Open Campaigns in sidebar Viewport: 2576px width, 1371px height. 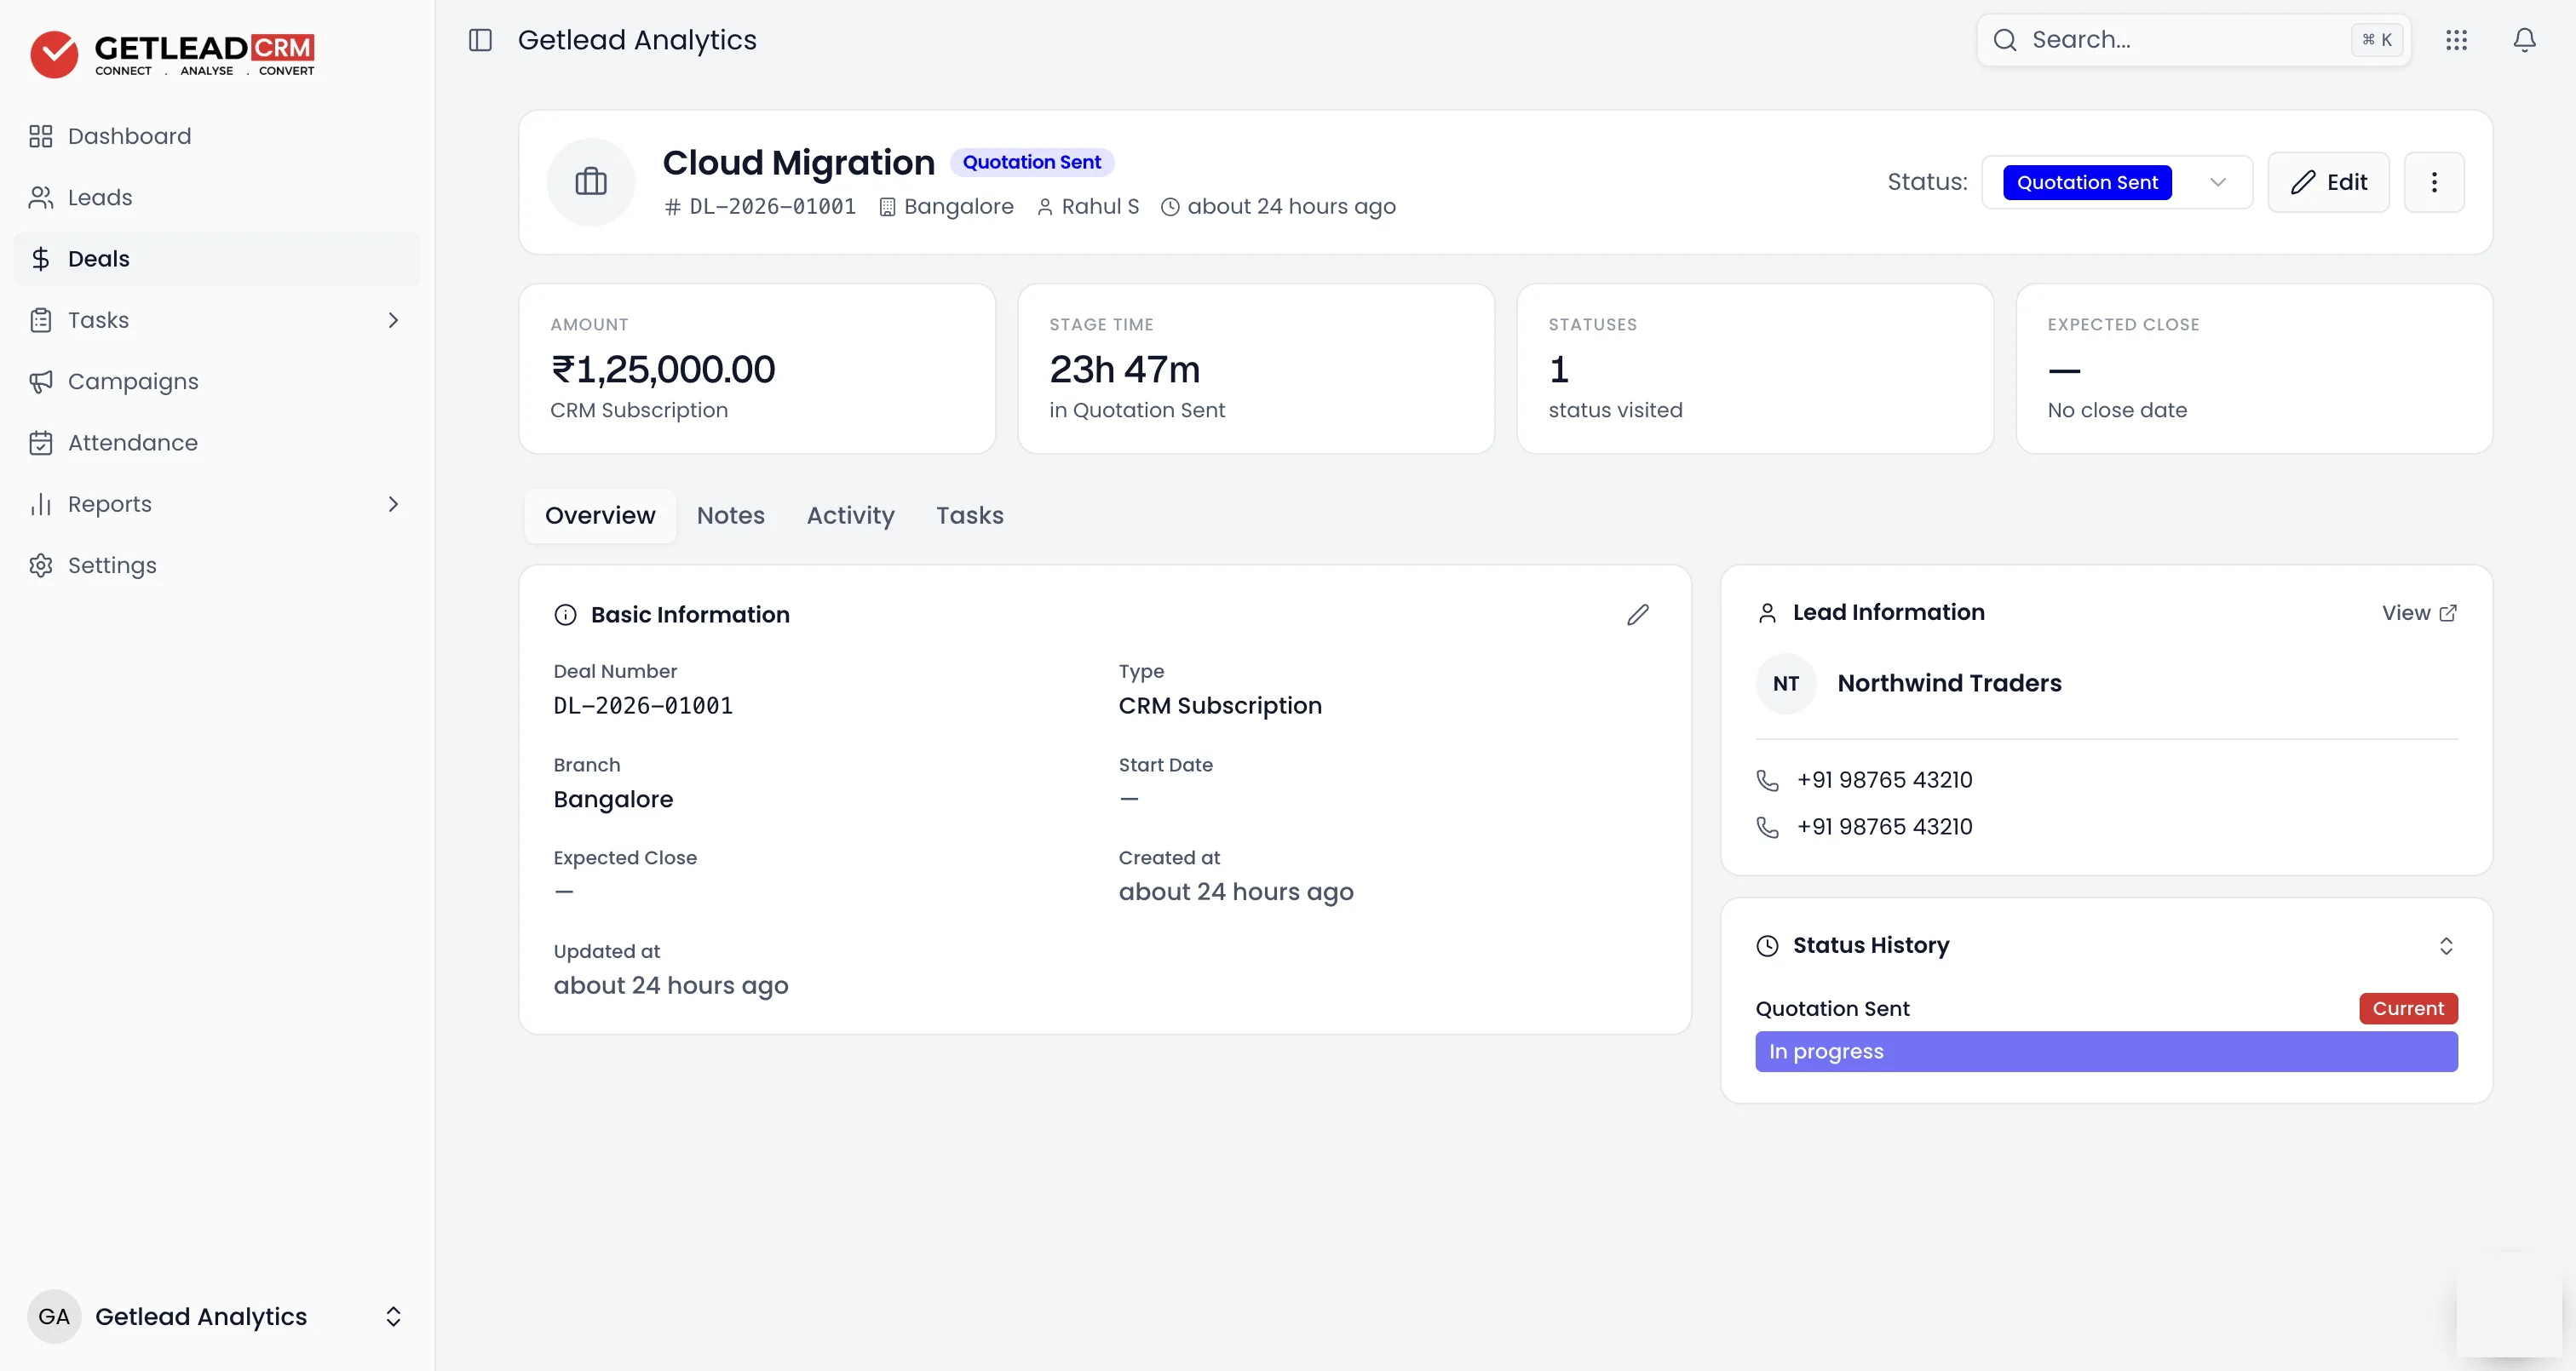217,381
